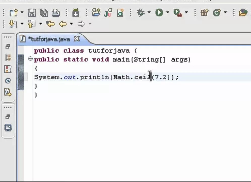
Task: Open the New wizard dropdown arrow
Action: pos(22,12)
